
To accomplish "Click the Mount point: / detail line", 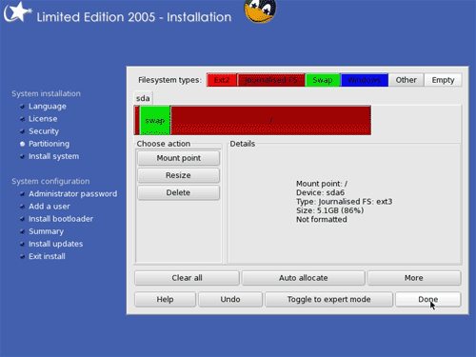I will [x=322, y=184].
